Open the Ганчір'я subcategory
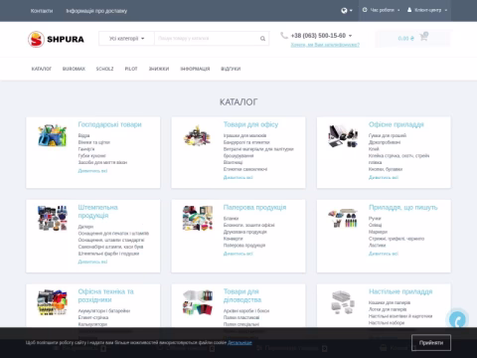This screenshot has width=477, height=358. 86,149
